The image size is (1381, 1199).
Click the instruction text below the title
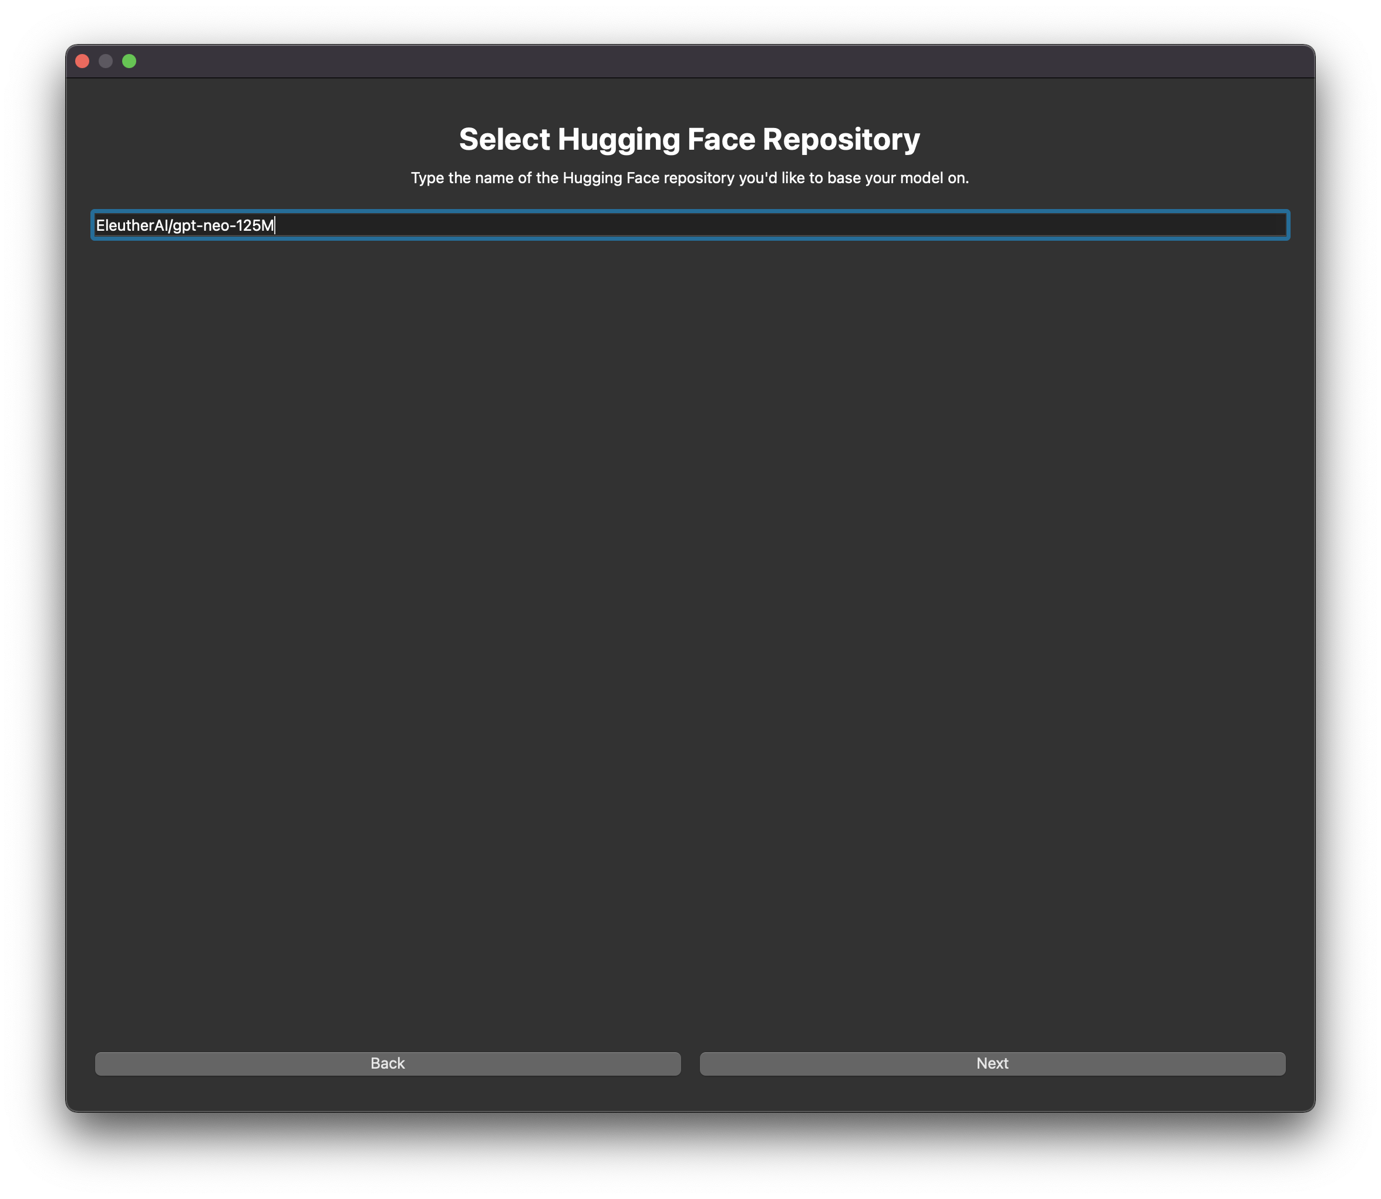pos(689,178)
